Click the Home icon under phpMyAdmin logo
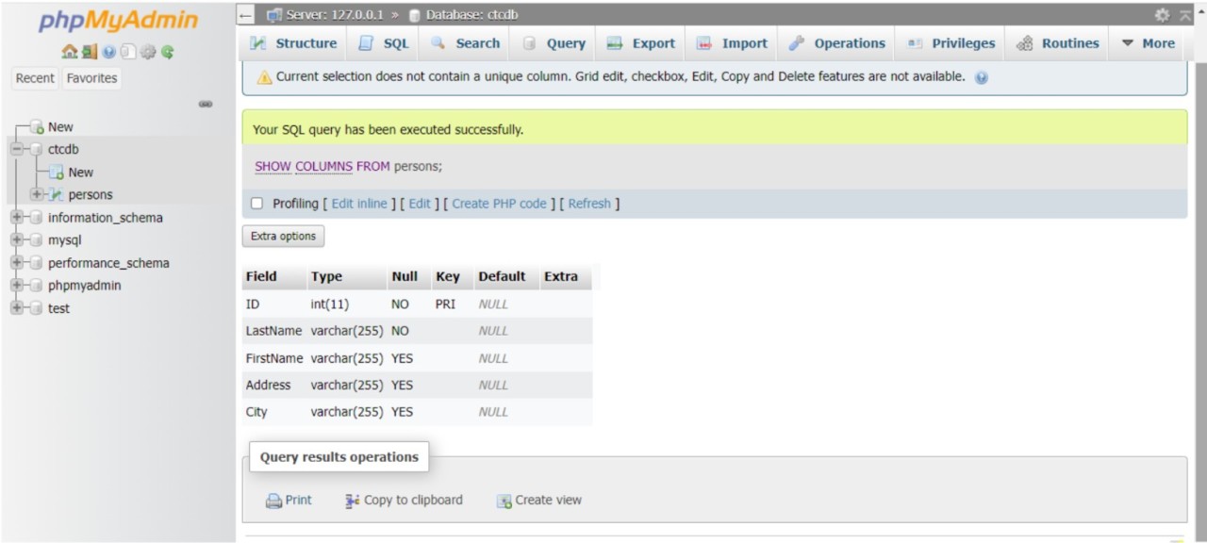 (x=69, y=53)
